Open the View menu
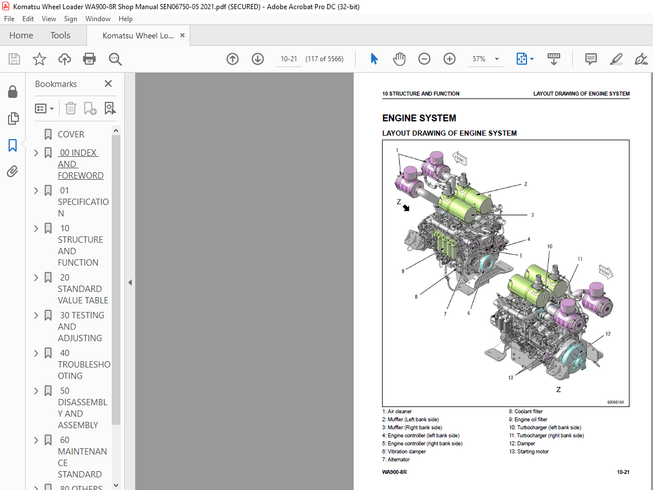Viewport: 653px width, 490px height. [x=49, y=19]
